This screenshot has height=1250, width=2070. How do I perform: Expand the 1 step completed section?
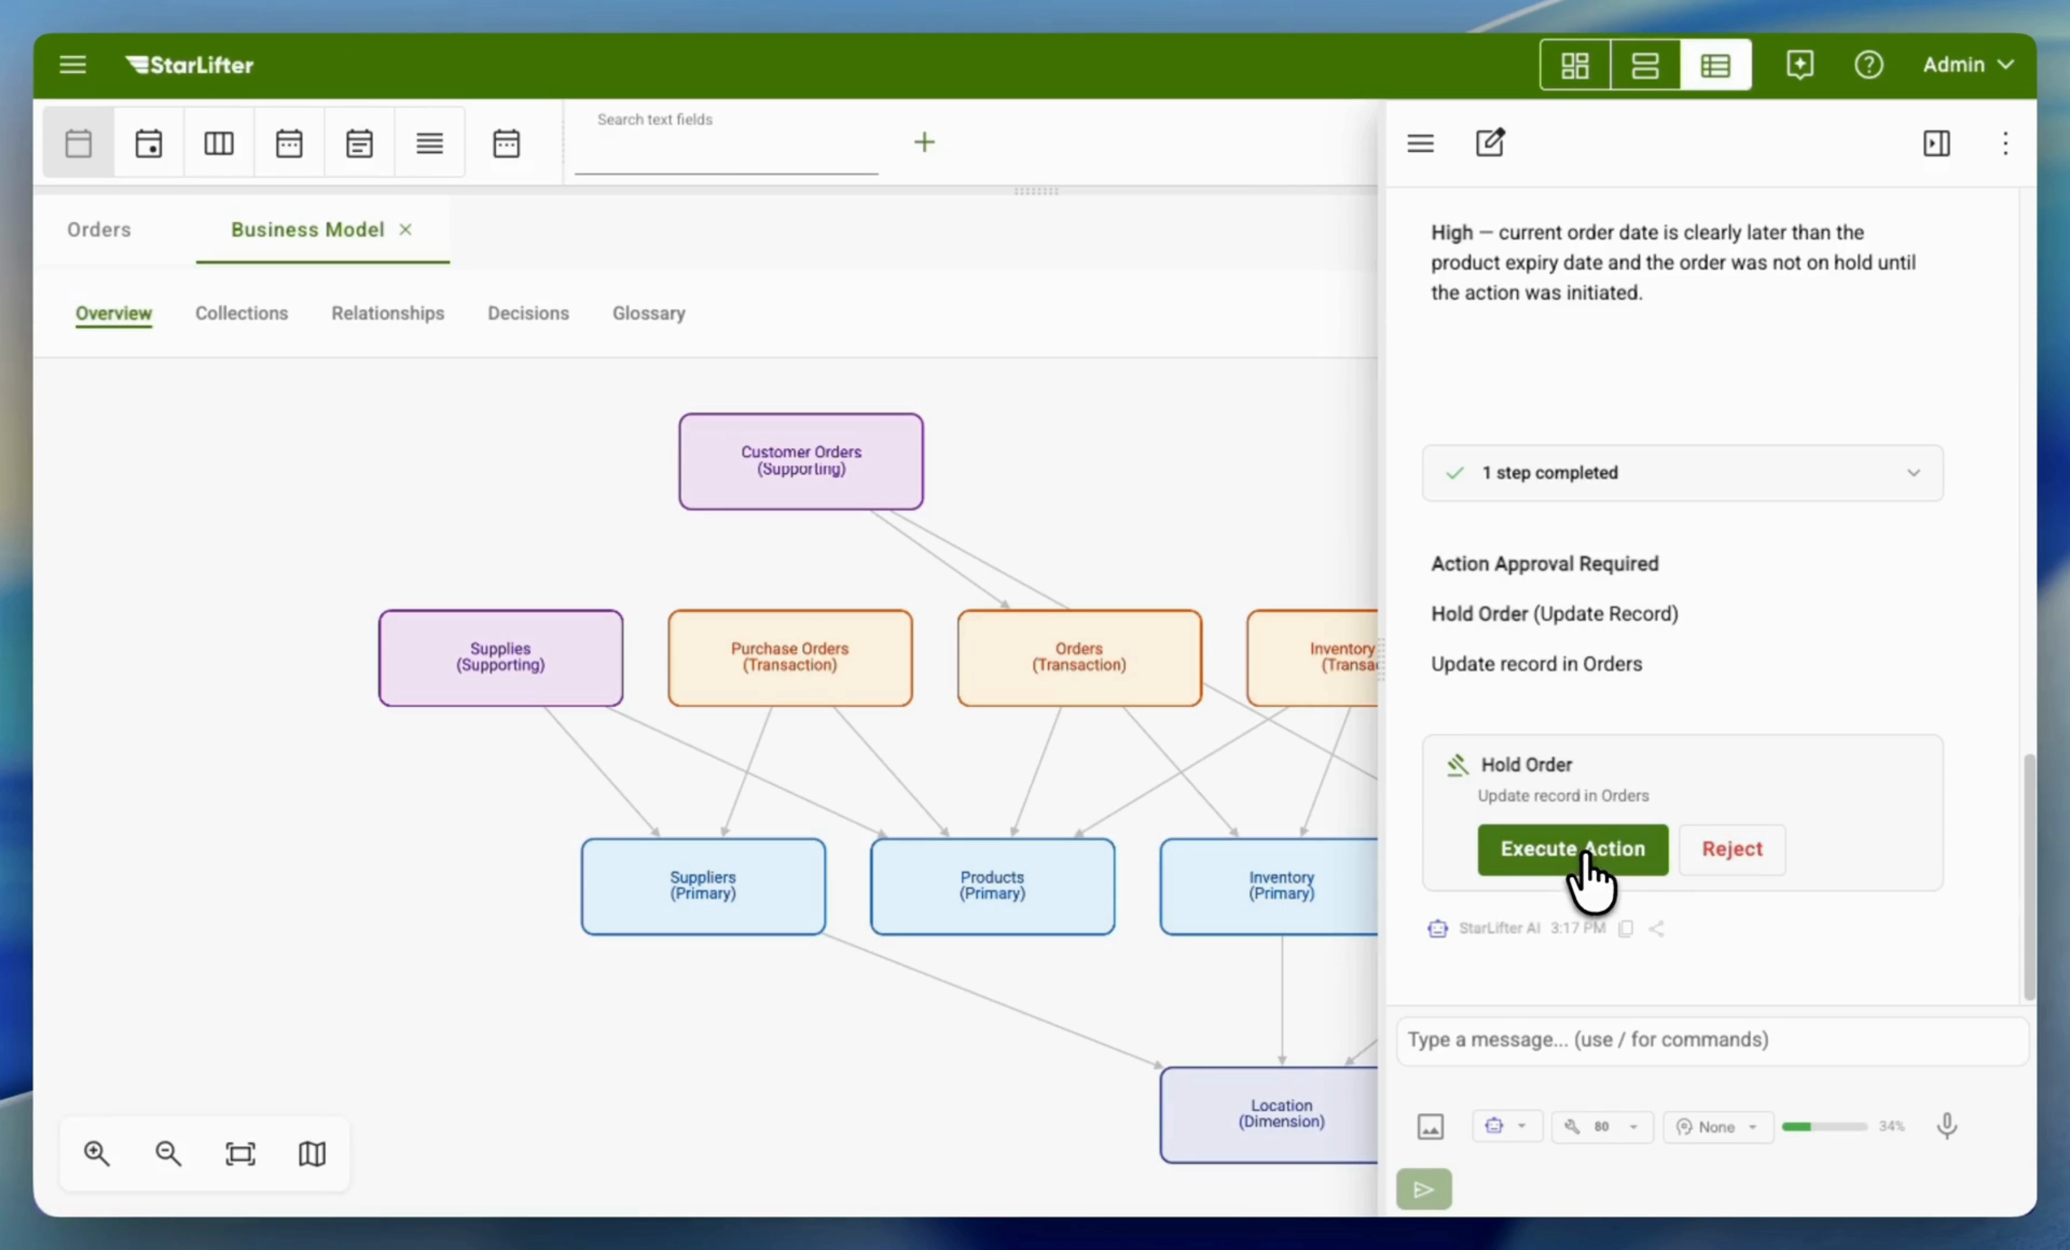pos(1914,473)
